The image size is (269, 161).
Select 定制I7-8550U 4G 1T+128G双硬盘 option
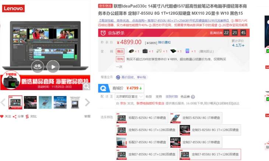(147, 154)
